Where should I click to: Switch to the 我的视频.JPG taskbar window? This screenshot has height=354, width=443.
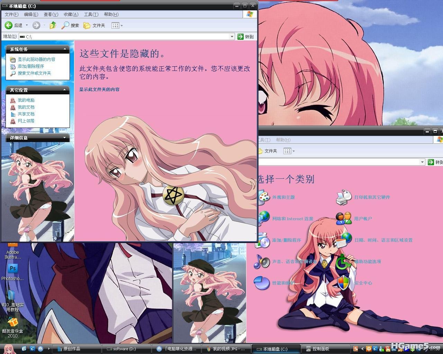(226, 349)
